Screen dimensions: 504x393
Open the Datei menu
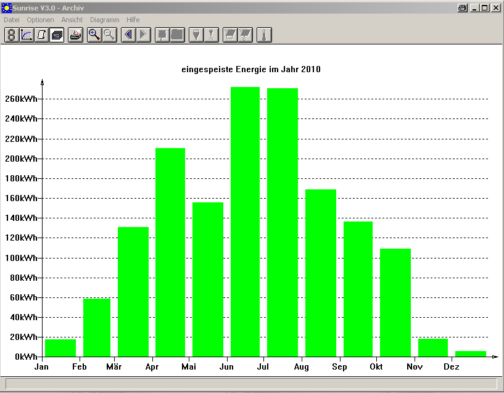pos(12,20)
